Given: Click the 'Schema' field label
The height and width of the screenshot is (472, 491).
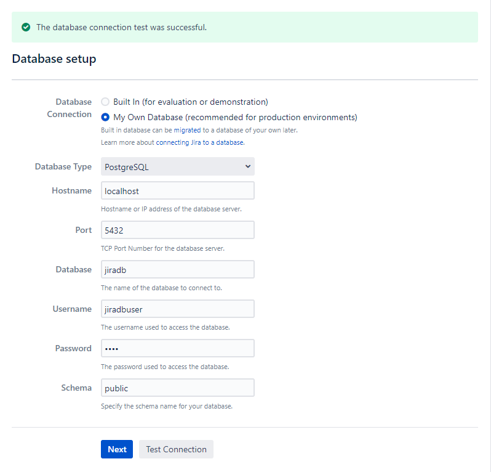Looking at the screenshot, I should click(76, 388).
